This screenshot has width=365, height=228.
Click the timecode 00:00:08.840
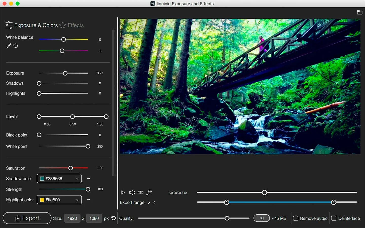click(178, 193)
